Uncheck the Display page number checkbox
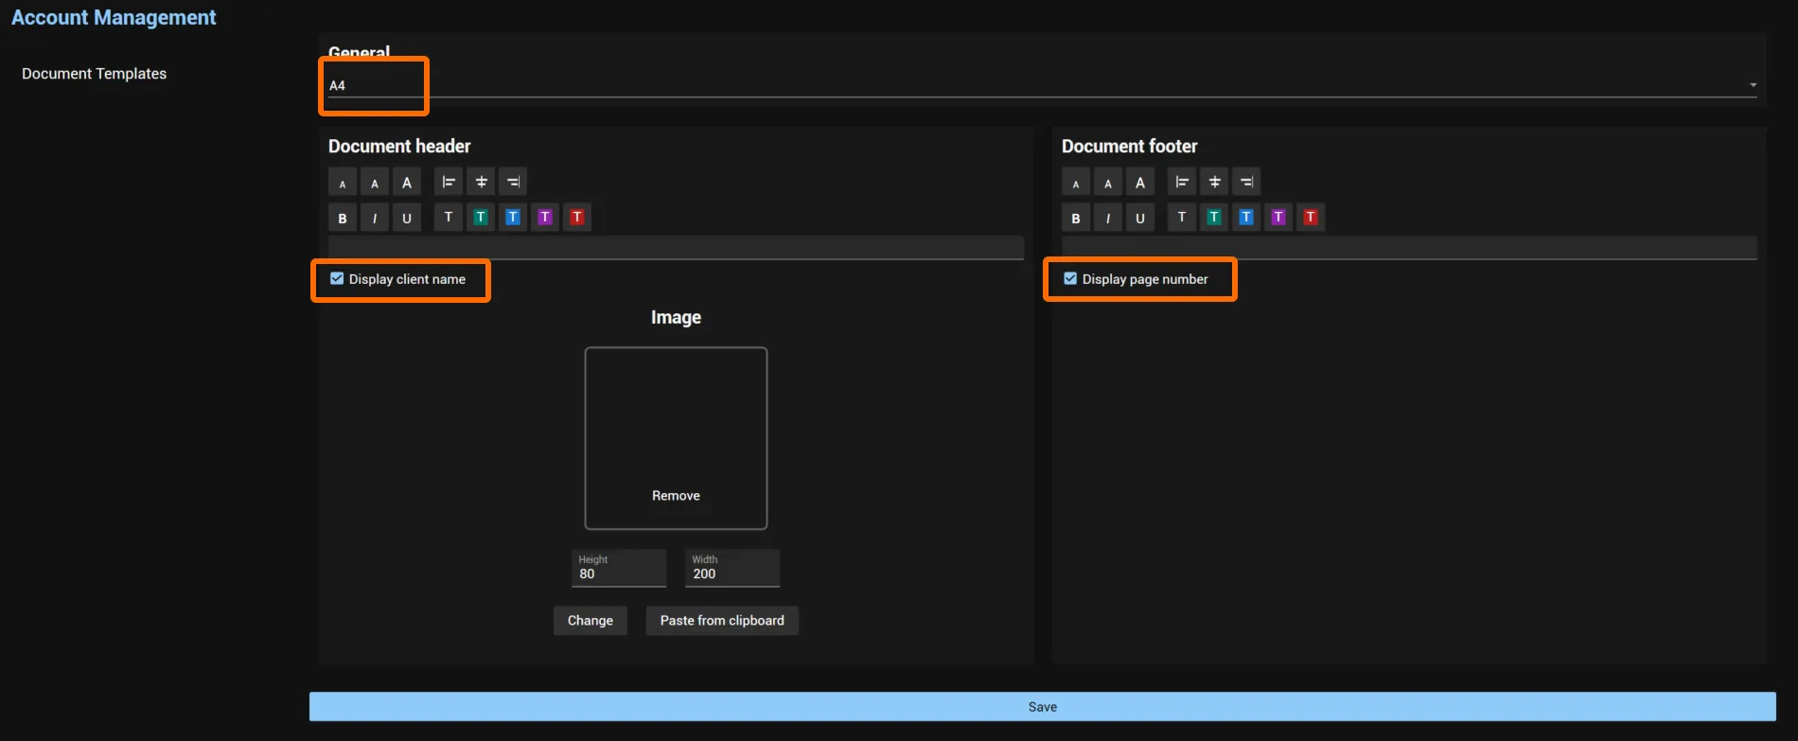 pyautogui.click(x=1070, y=278)
